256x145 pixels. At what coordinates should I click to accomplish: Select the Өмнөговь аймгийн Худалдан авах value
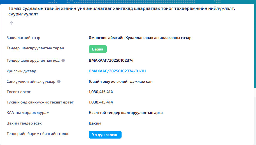[x=140, y=38]
